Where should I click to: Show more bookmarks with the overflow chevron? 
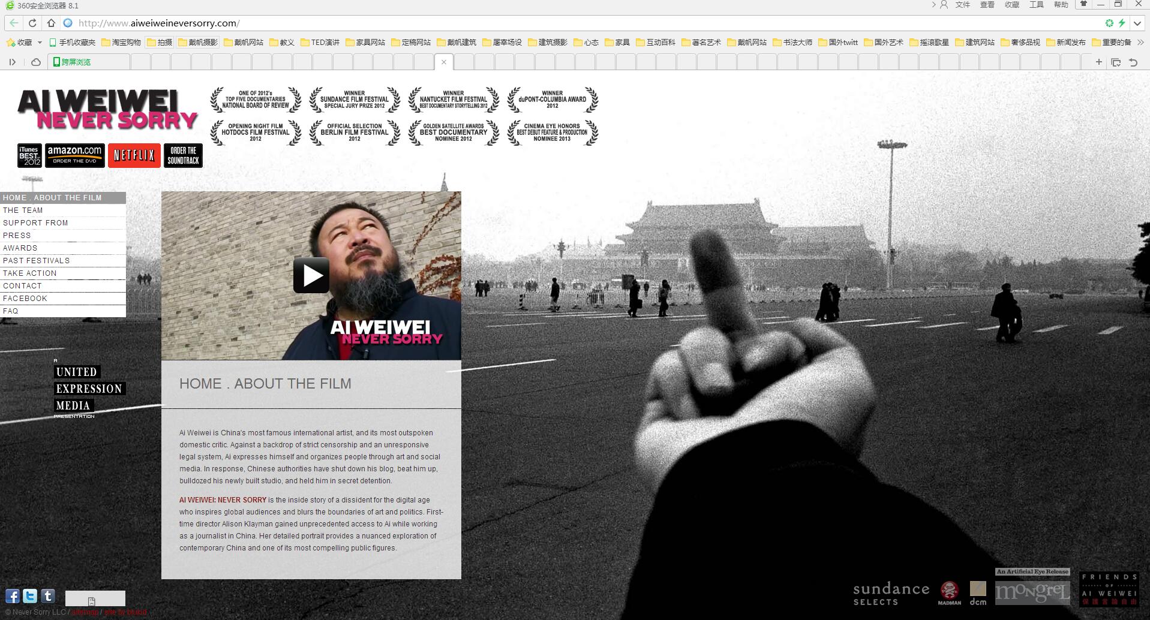pos(1140,43)
